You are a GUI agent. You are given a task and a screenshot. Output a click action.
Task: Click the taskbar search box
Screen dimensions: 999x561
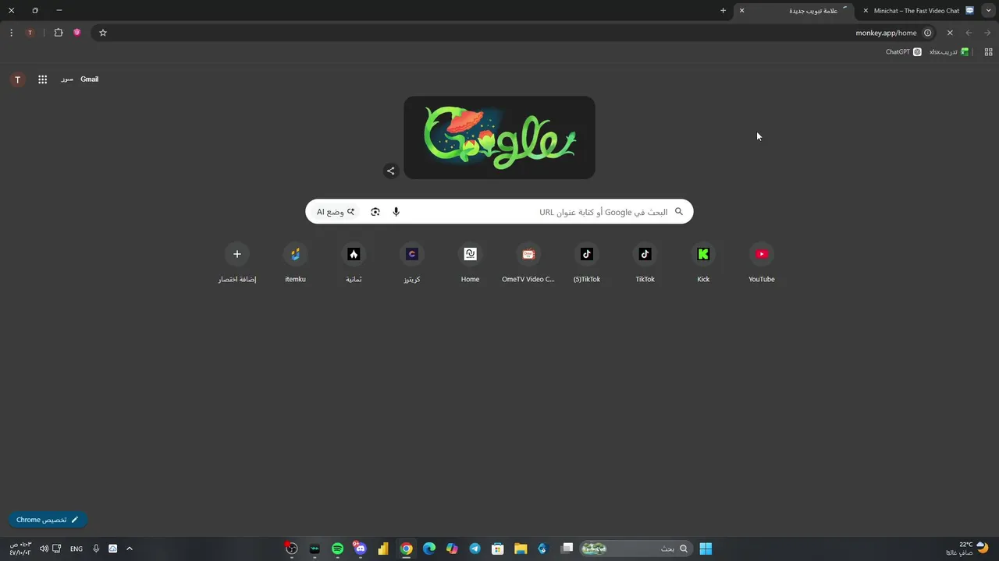[x=635, y=549]
